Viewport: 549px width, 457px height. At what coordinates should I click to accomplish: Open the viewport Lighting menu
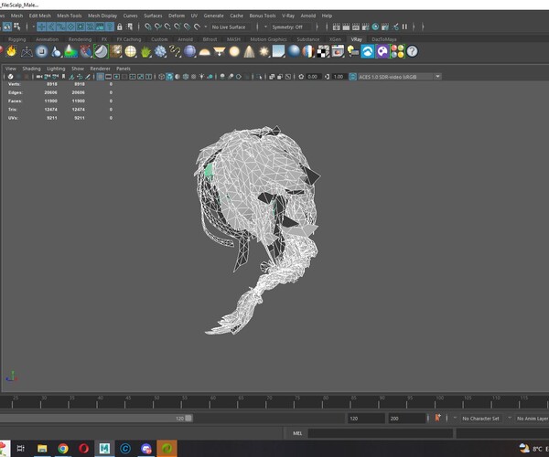coord(56,69)
